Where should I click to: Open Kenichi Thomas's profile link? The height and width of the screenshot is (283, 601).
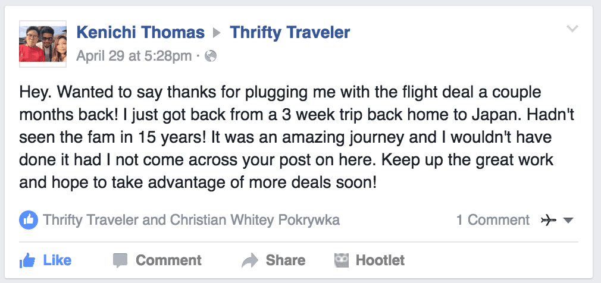140,32
